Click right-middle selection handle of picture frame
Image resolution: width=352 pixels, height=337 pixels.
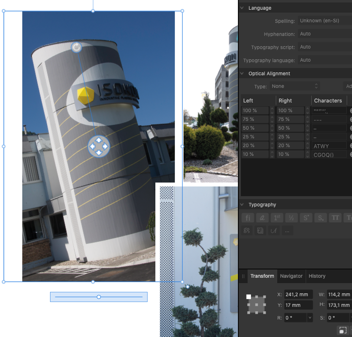coord(182,146)
